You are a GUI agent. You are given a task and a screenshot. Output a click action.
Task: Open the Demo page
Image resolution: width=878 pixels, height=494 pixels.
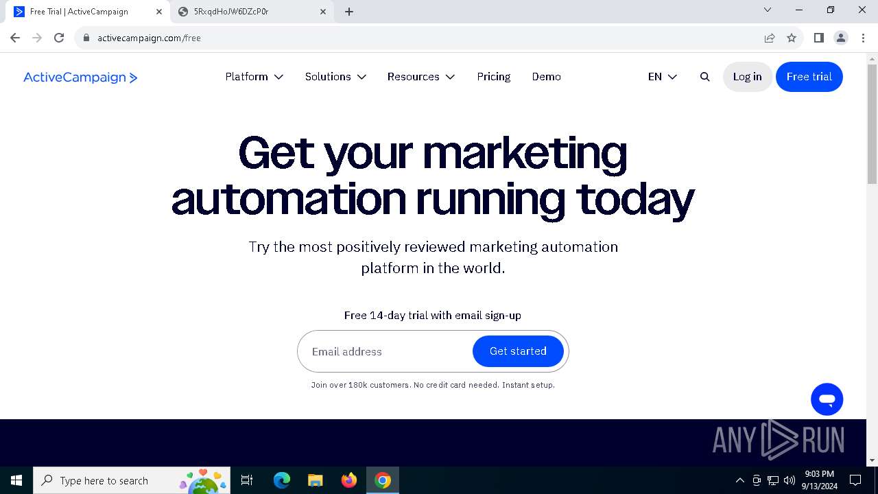[x=546, y=77]
